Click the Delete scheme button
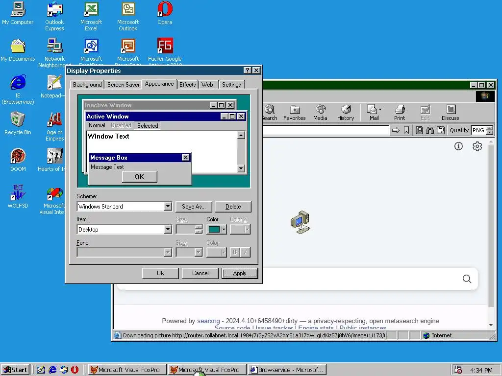Screen dimensions: 502x376 click(233, 207)
